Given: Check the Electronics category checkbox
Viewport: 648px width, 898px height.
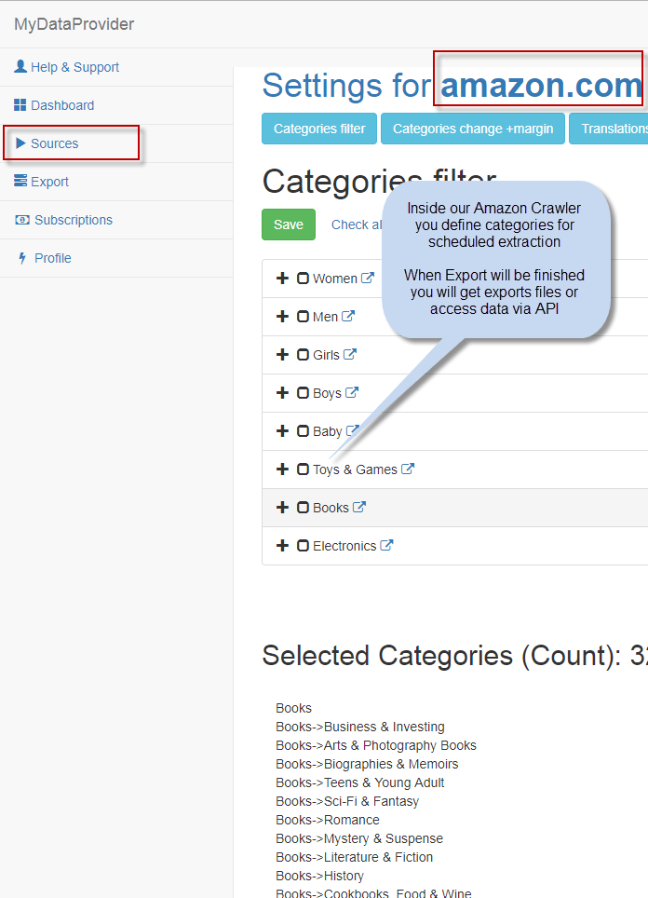Looking at the screenshot, I should click(x=303, y=546).
